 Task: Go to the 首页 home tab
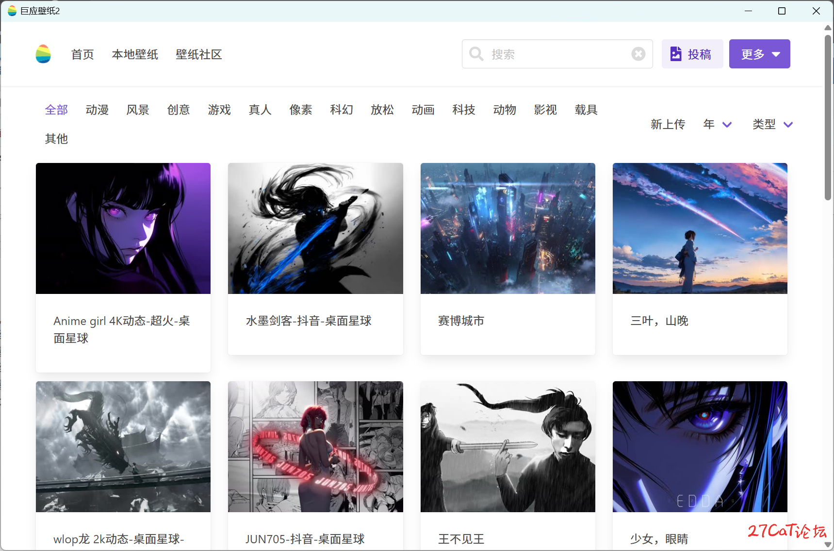pyautogui.click(x=82, y=54)
